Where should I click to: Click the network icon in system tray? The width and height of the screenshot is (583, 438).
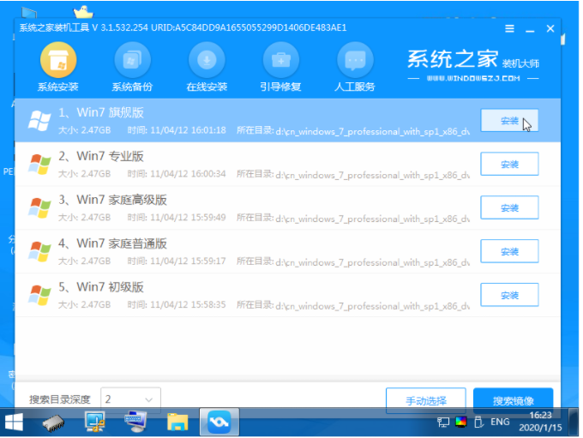coord(443,422)
